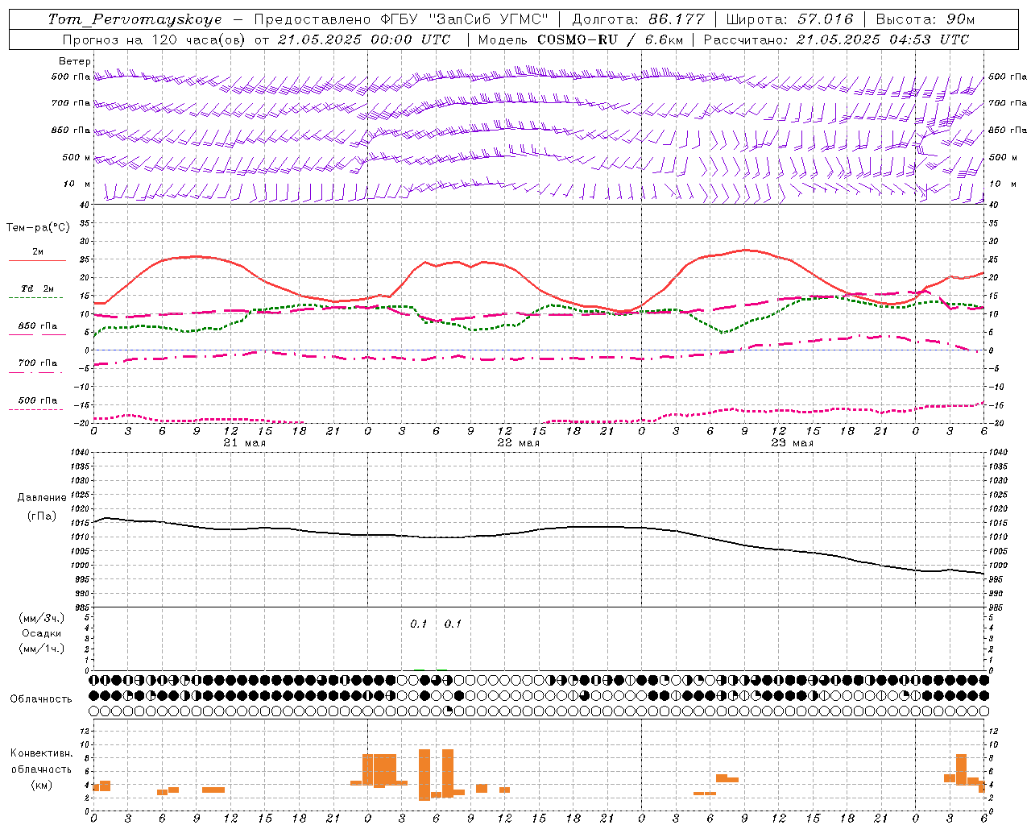The image size is (1031, 825).
Task: Click the "Прогноз на 120 часа(ов)" text
Action: point(155,39)
